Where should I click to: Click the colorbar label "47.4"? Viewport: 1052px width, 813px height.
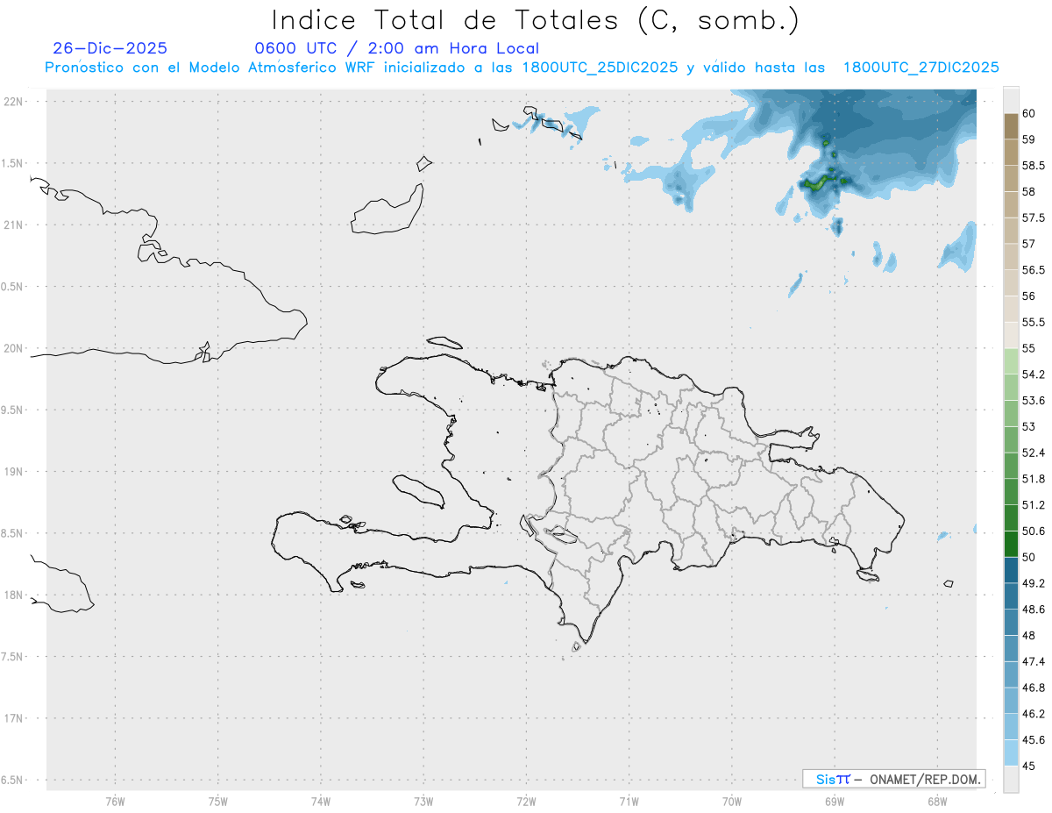pos(1034,661)
